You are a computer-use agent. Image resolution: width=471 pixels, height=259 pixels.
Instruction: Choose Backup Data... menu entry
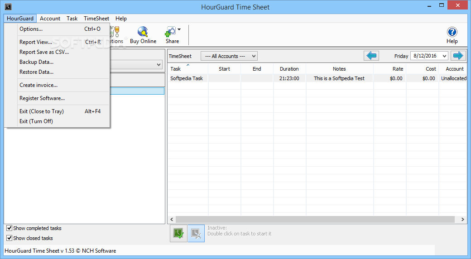(57, 62)
